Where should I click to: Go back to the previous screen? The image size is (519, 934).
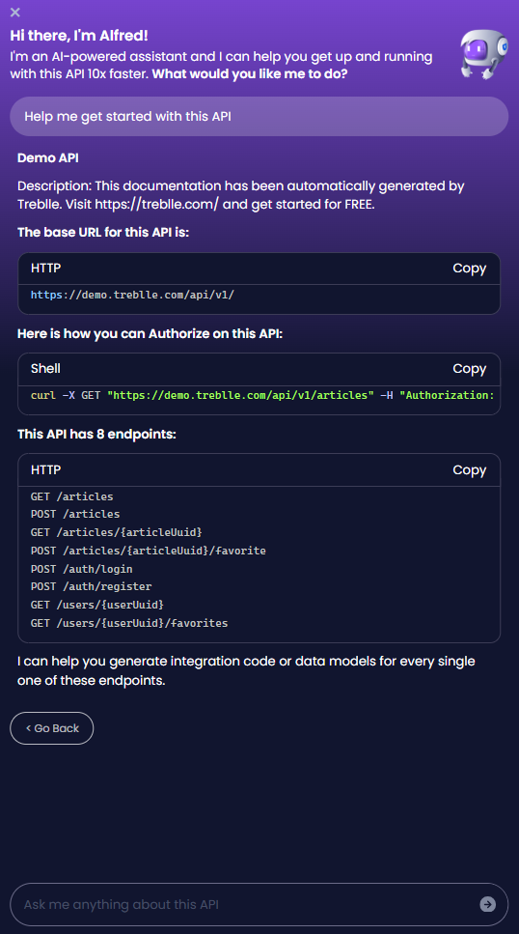click(x=52, y=728)
